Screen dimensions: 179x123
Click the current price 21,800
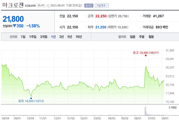[13, 19]
